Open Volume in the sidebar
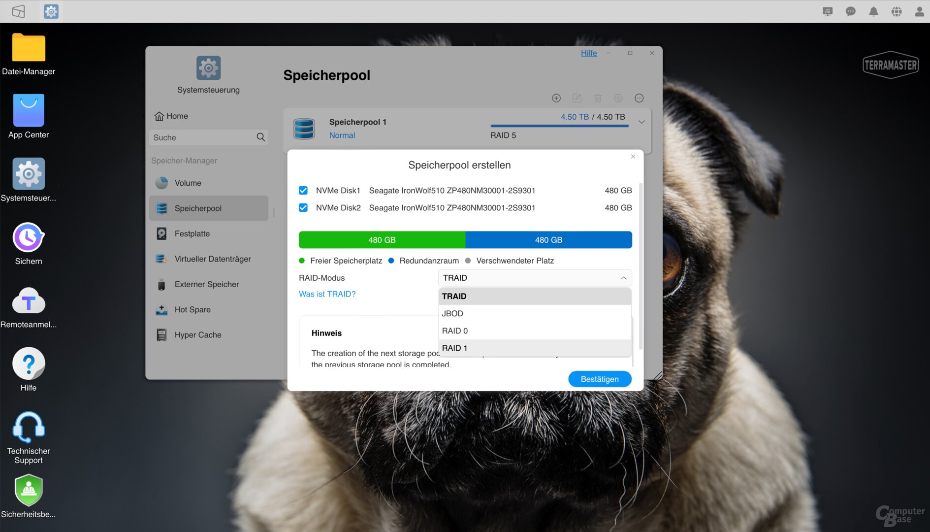 pos(188,183)
